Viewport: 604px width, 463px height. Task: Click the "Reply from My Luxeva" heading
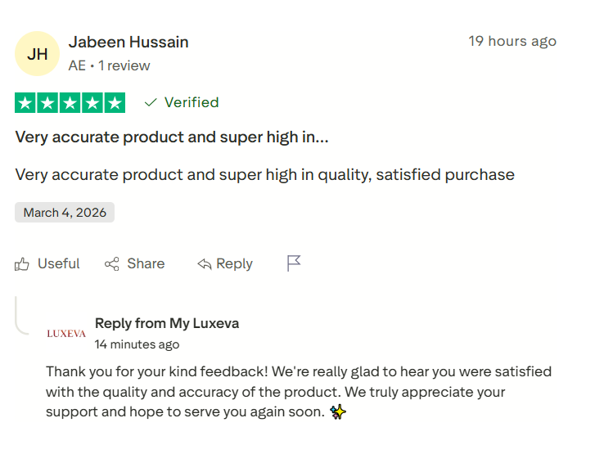point(167,323)
